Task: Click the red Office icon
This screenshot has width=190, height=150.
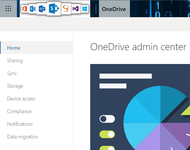Action: pyautogui.click(x=25, y=9)
